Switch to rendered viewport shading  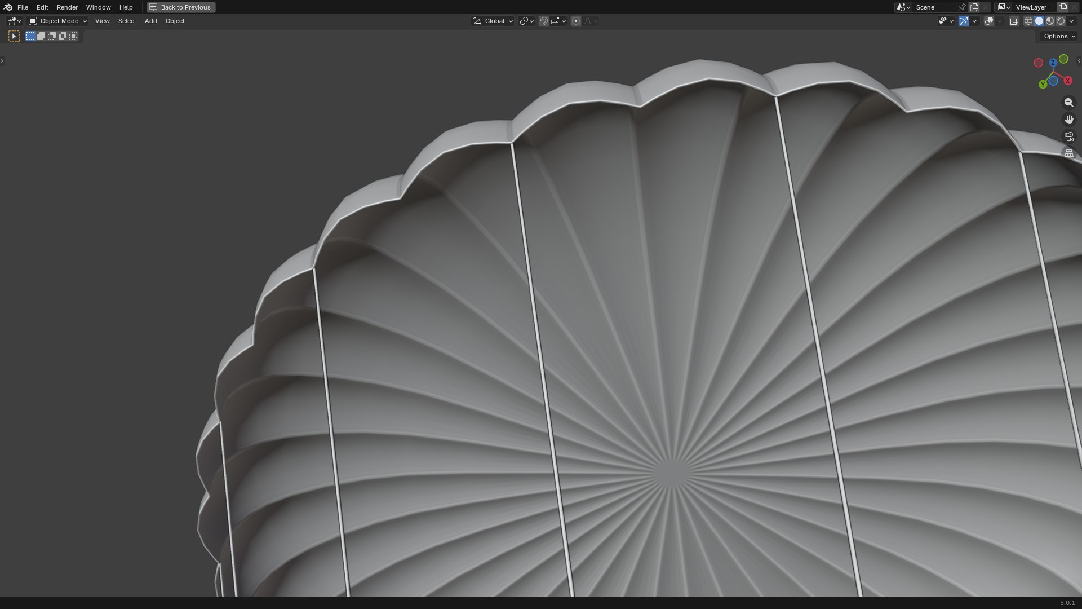(x=1061, y=21)
